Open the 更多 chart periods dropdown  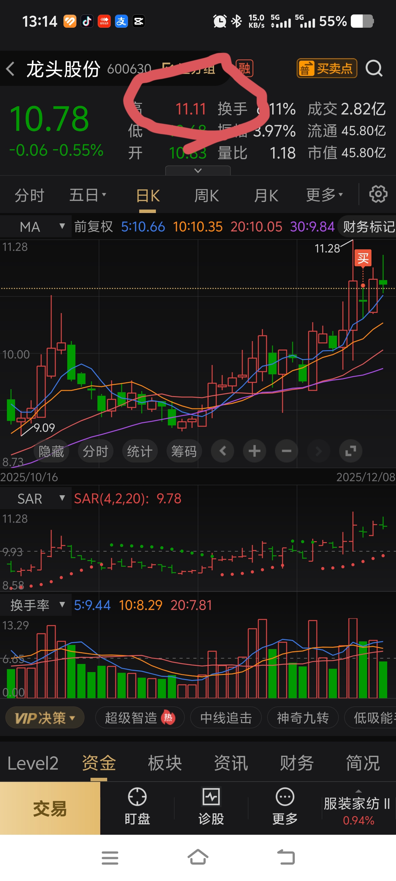coord(324,195)
